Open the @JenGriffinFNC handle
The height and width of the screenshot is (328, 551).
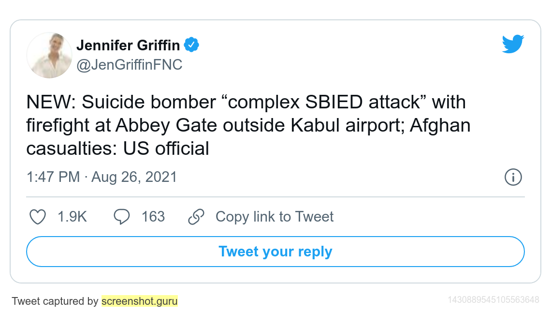pos(130,65)
